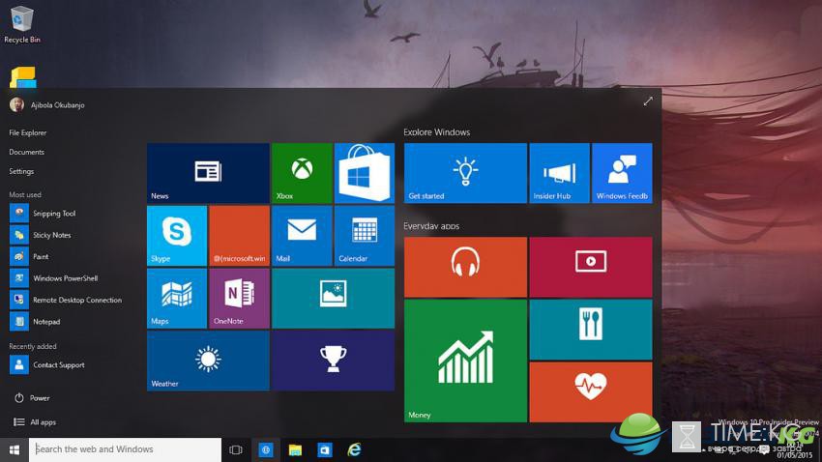Open Task View from the taskbar
The width and height of the screenshot is (822, 462).
point(236,450)
